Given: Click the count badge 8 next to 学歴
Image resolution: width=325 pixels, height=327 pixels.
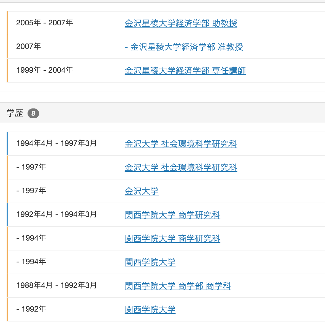Looking at the screenshot, I should click(33, 113).
